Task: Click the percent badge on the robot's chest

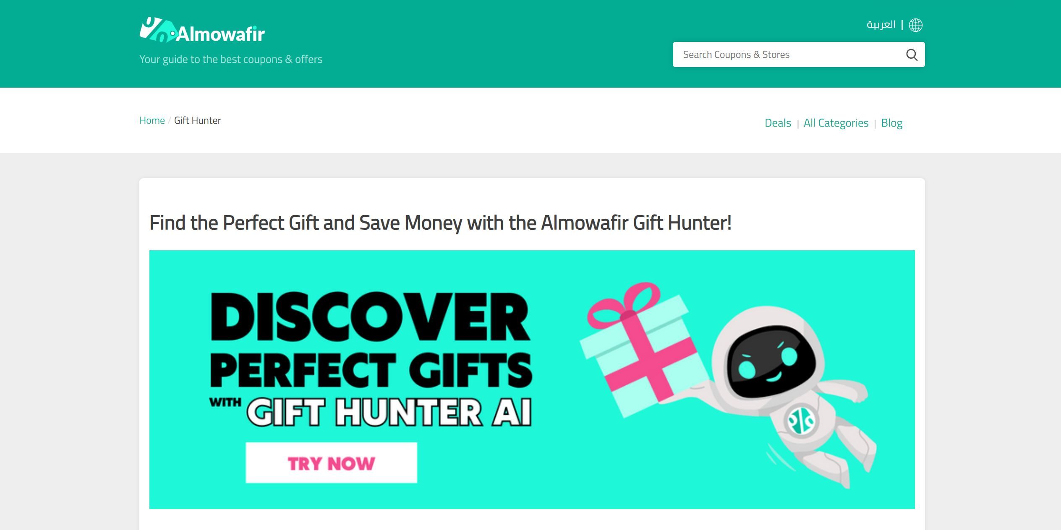Action: [x=801, y=419]
